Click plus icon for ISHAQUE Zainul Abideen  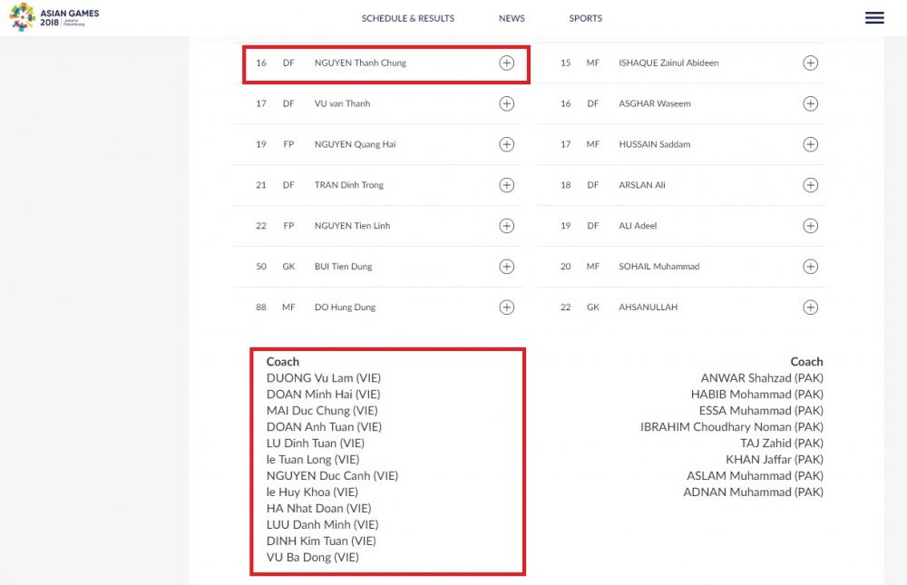tap(811, 63)
